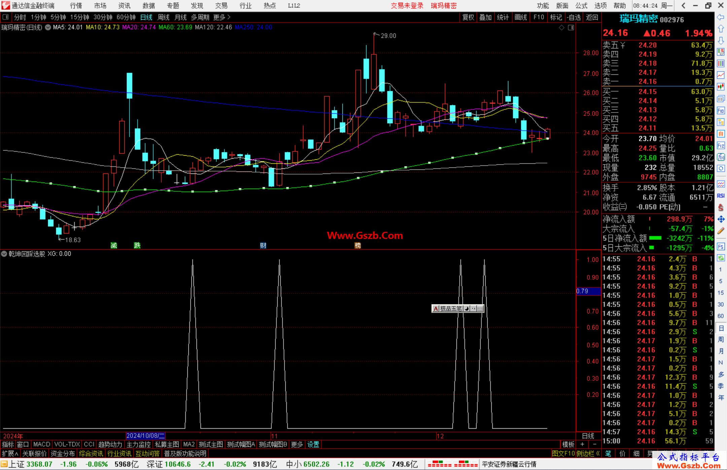Click the down arrow icon in right sidebar
Screen dimensions: 727x470
click(721, 40)
